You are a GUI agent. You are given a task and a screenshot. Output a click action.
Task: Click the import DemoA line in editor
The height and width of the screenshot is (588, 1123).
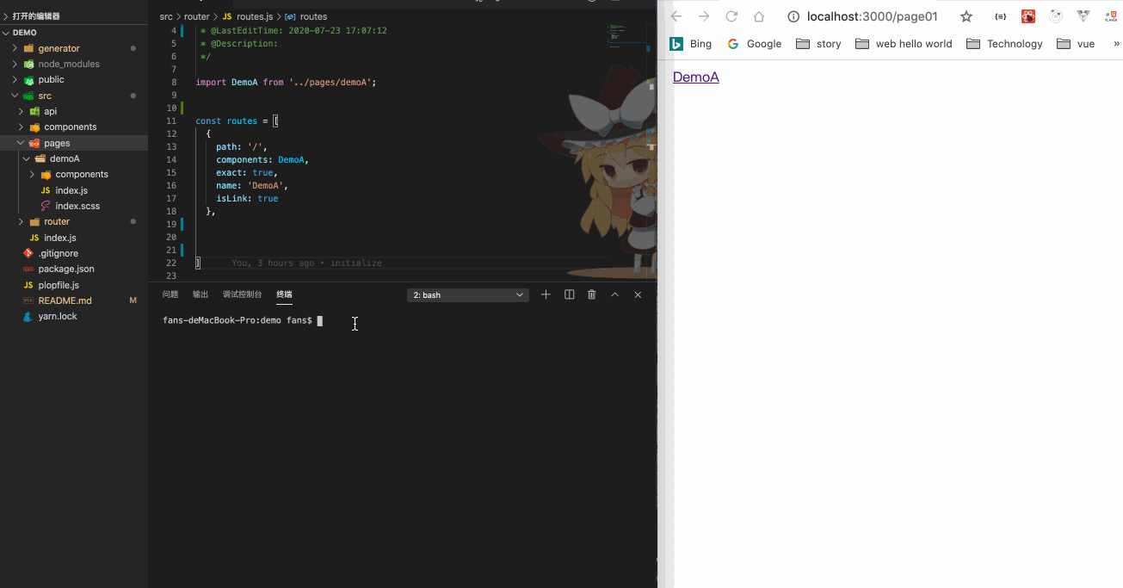pos(286,82)
